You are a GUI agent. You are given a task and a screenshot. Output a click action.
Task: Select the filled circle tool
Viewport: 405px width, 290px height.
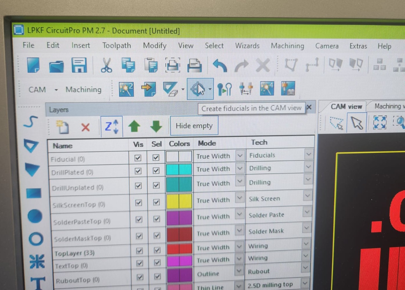tap(35, 216)
